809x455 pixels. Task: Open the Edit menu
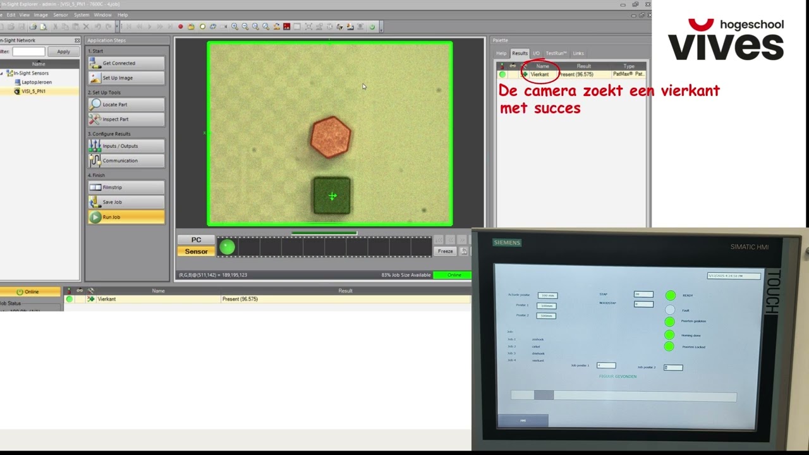[11, 15]
